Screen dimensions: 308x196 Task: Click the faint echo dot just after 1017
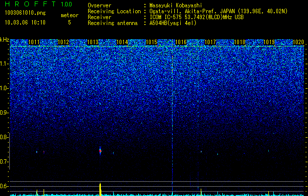click(217, 154)
